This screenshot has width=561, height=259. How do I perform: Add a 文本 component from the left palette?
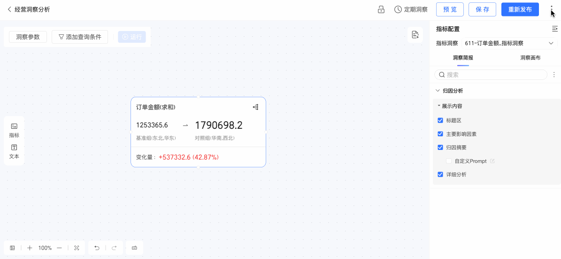(14, 151)
